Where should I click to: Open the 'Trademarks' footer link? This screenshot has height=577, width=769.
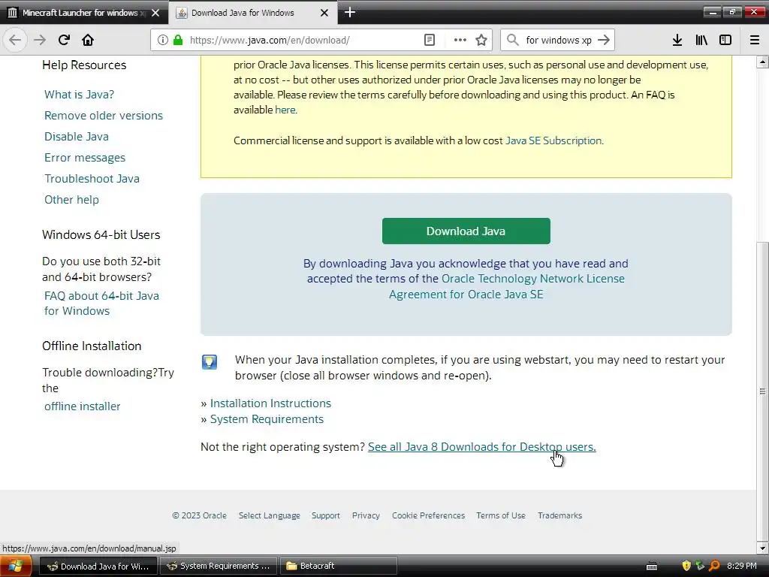tap(559, 515)
